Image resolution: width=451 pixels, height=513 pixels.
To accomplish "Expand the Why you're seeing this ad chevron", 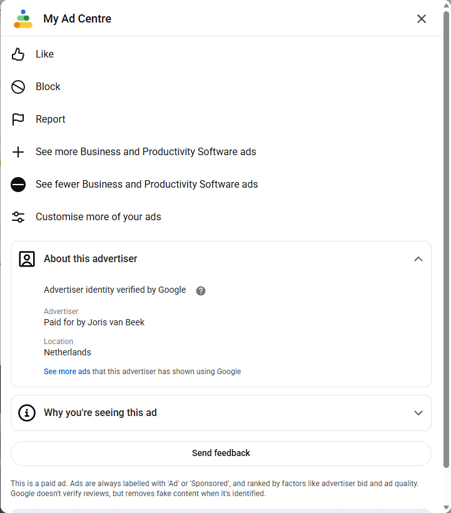I will tap(418, 413).
